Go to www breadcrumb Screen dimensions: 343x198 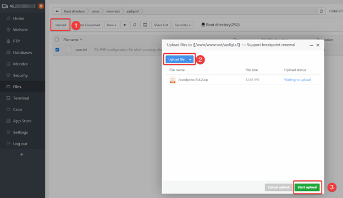pos(96,11)
